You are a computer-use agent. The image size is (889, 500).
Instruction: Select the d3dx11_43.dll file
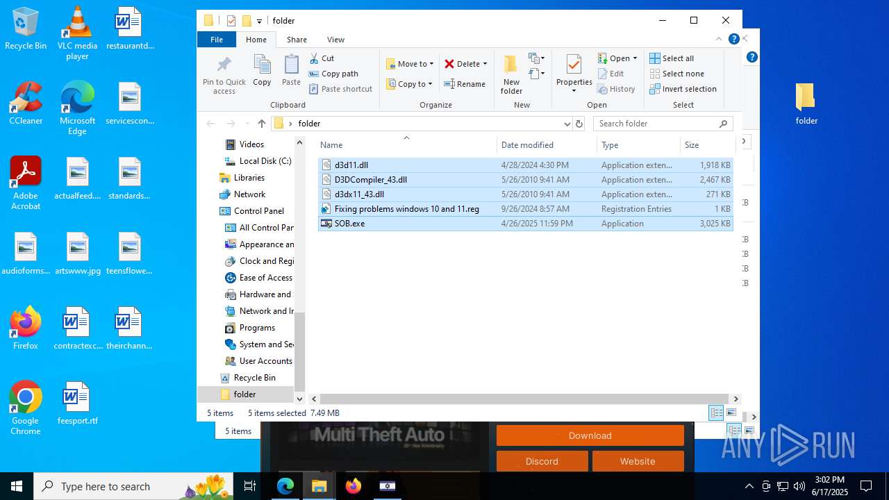click(x=525, y=194)
